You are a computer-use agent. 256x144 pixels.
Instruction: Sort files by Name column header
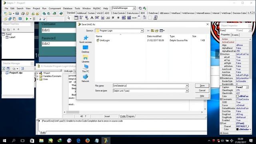click(x=99, y=36)
